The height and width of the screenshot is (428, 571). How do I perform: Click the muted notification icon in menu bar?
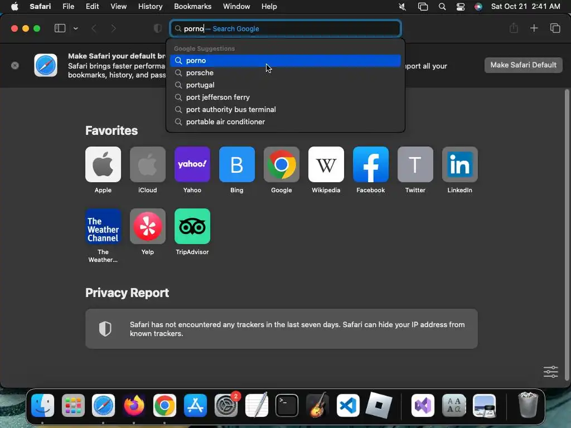(x=402, y=7)
